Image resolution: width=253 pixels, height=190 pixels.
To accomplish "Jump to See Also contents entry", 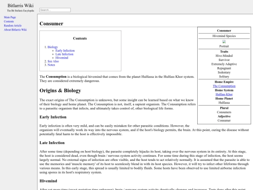I will pos(53,61).
